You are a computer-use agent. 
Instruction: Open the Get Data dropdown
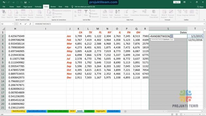point(4,14)
